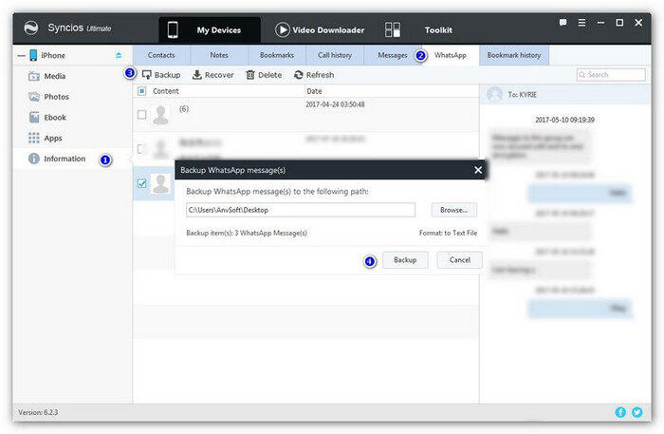Click the Recover toolbar button
Viewport: 664px width, 434px height.
click(x=212, y=74)
